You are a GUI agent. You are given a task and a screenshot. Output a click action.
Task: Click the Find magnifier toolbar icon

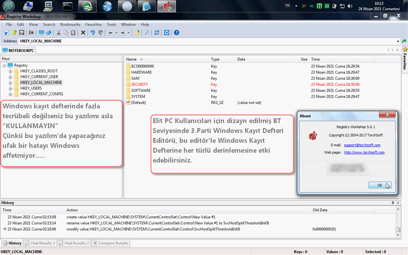point(147,33)
